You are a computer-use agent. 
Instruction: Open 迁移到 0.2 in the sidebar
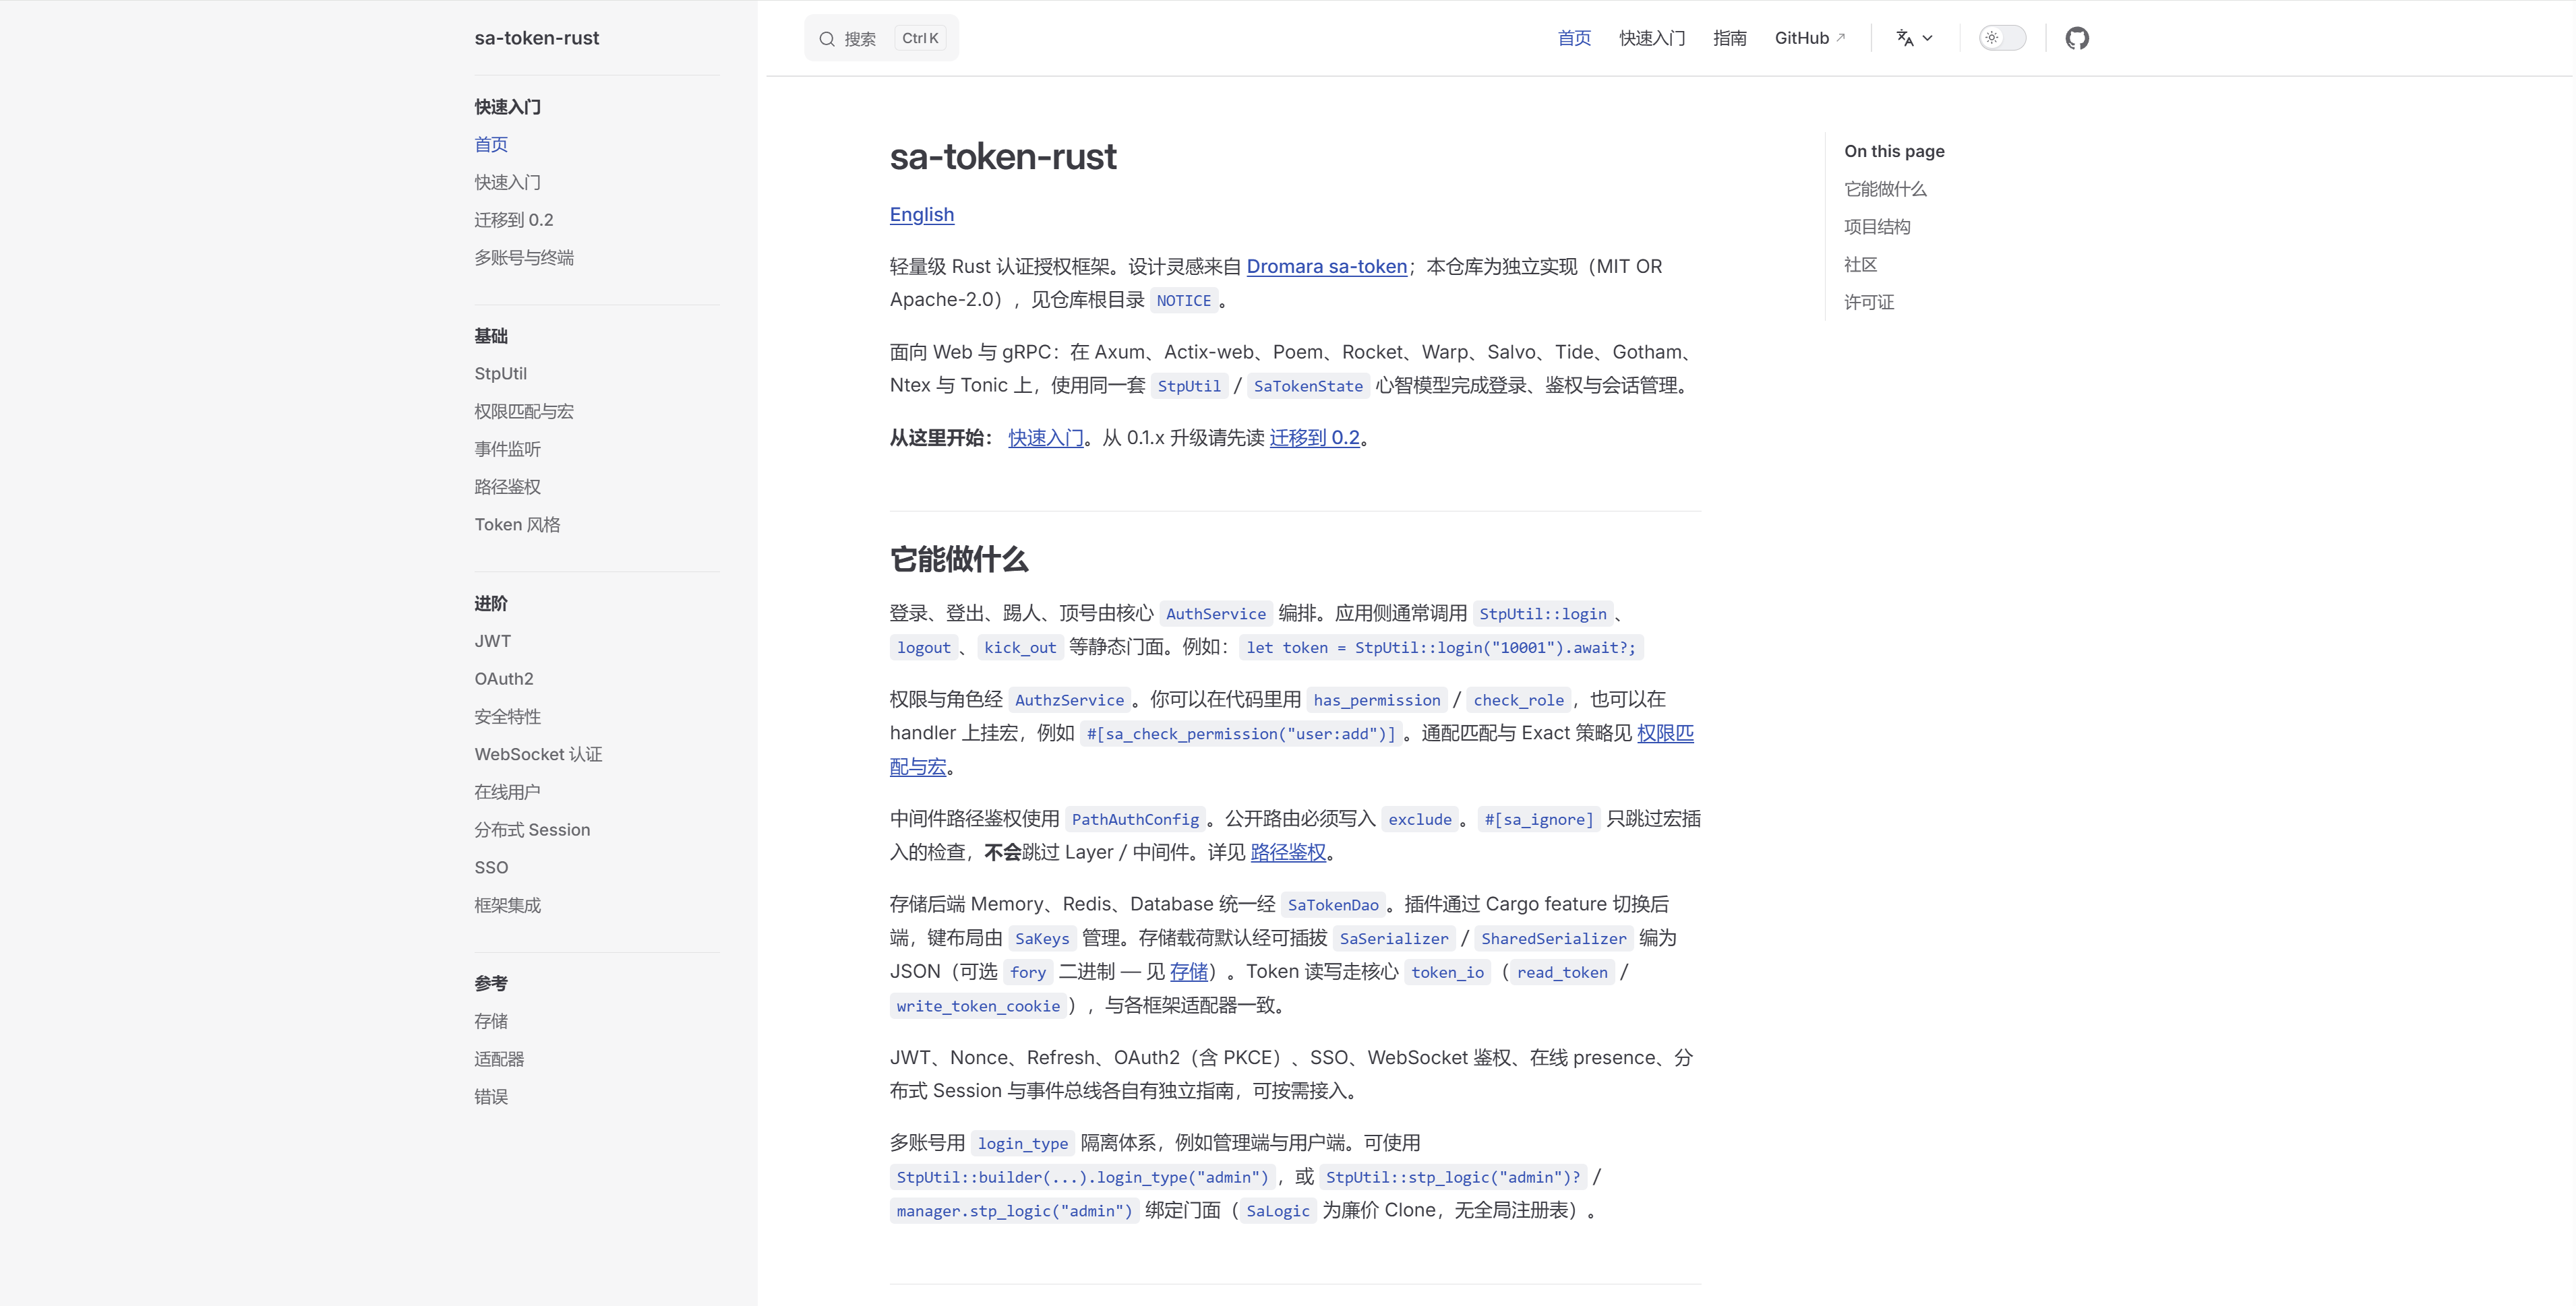click(514, 220)
